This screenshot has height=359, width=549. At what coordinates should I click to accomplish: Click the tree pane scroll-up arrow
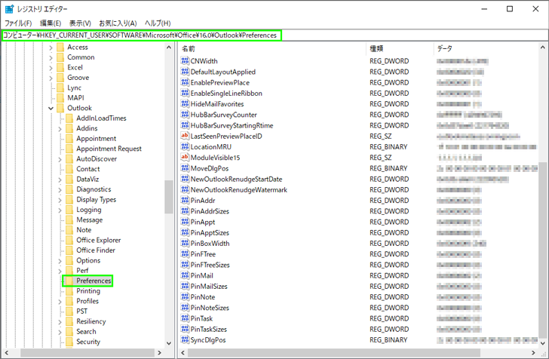pos(169,48)
